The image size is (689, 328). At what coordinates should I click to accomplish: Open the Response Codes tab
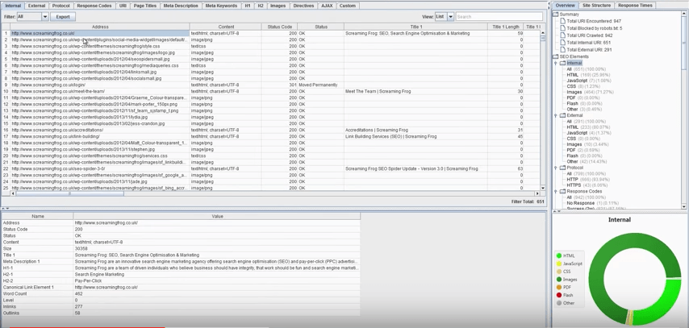(x=94, y=6)
